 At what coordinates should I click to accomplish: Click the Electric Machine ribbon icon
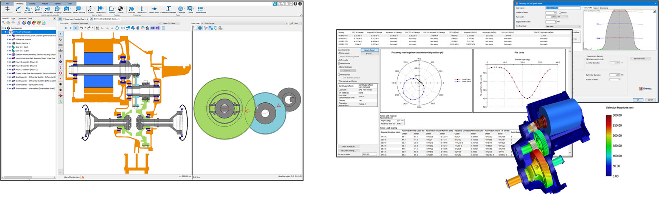click(79, 9)
